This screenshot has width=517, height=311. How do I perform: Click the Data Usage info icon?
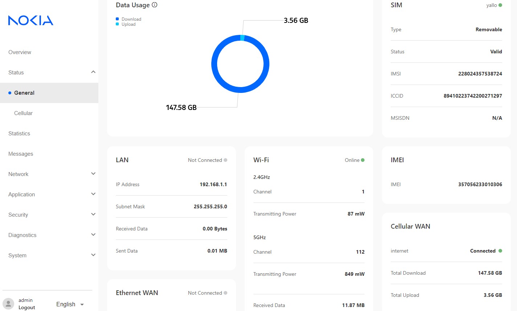[155, 5]
